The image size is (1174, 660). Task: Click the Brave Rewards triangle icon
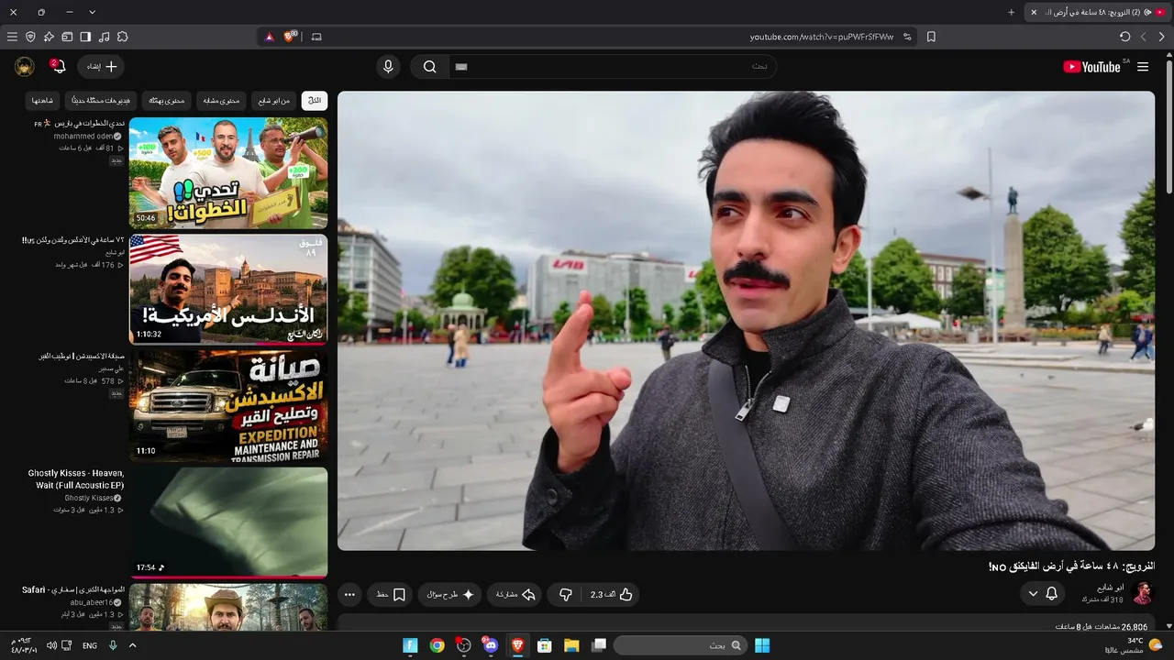pyautogui.click(x=269, y=37)
